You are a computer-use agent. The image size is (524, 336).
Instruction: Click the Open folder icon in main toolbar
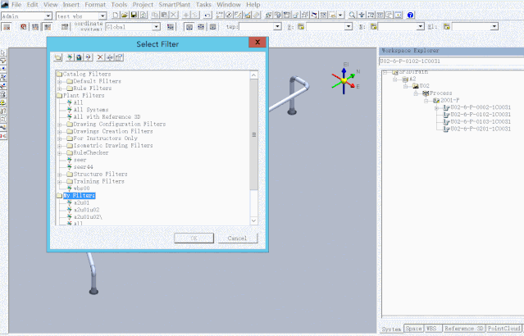pos(125,15)
